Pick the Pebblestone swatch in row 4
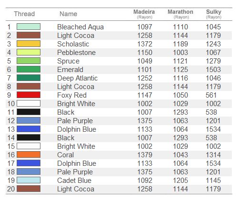238x199 pixels. [29, 52]
